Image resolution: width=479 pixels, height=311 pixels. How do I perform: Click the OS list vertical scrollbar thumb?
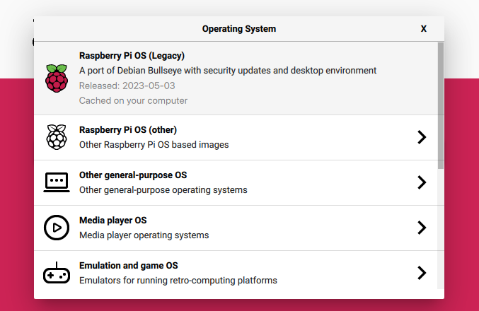click(x=441, y=105)
